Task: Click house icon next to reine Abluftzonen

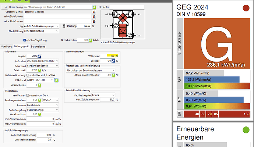Action: point(94,22)
